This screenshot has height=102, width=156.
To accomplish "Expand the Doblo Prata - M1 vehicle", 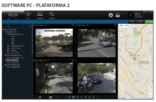I will pyautogui.click(x=8, y=46).
